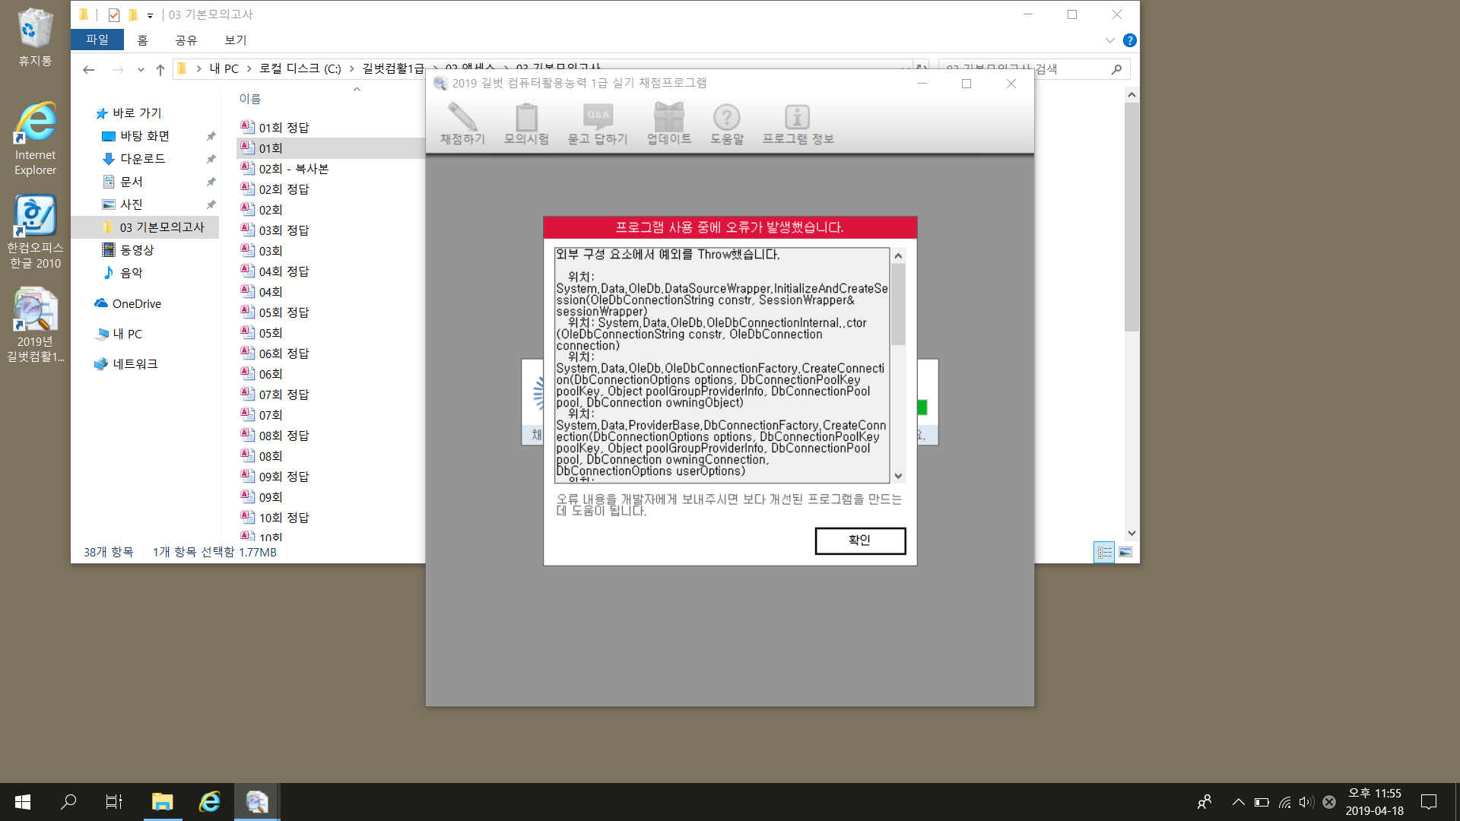
Task: Switch to details view toggle
Action: tap(1104, 552)
